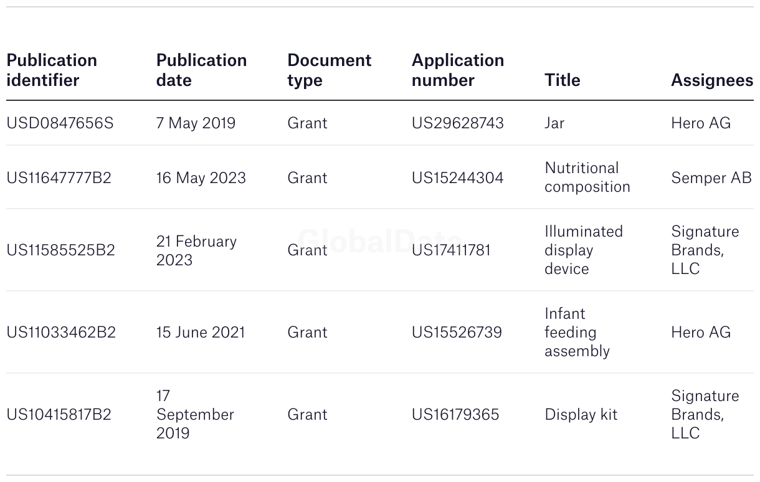Select the Display kit title cell
Image resolution: width=760 pixels, height=482 pixels.
click(581, 415)
